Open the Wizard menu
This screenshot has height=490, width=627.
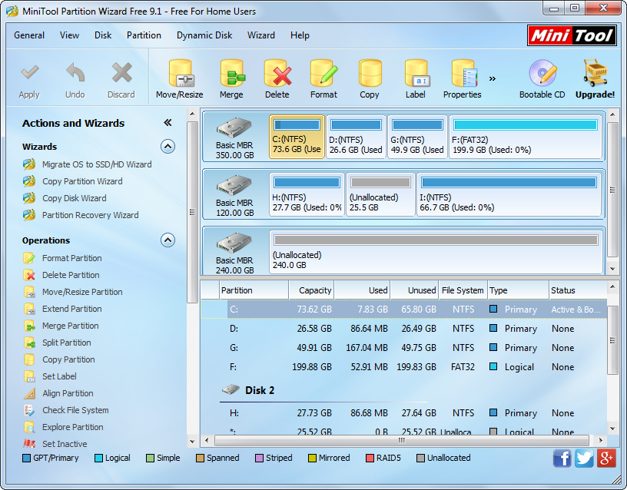pyautogui.click(x=261, y=35)
